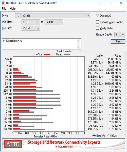Minimize the ATTO Disk Benchmark window
Image resolution: width=127 pixels, height=152 pixels.
[99, 3]
